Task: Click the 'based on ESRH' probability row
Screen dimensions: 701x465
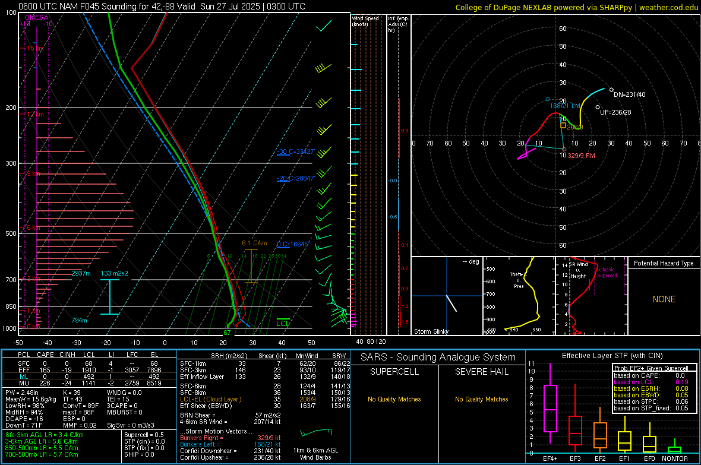Action: (651, 388)
